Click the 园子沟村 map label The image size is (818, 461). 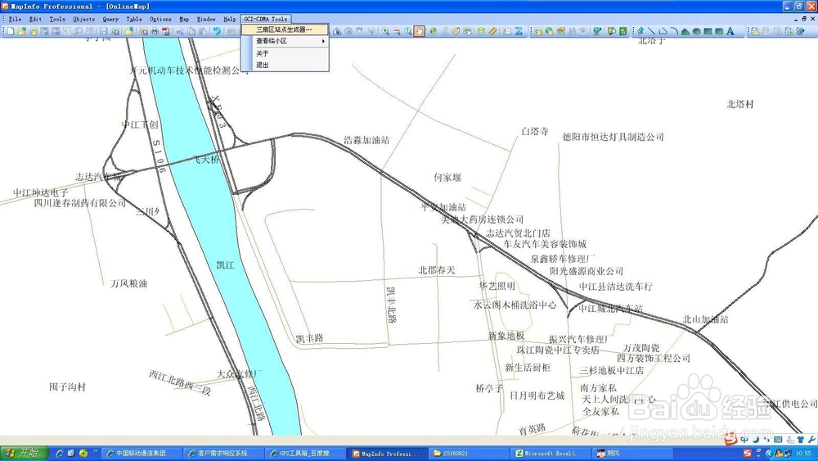(67, 386)
